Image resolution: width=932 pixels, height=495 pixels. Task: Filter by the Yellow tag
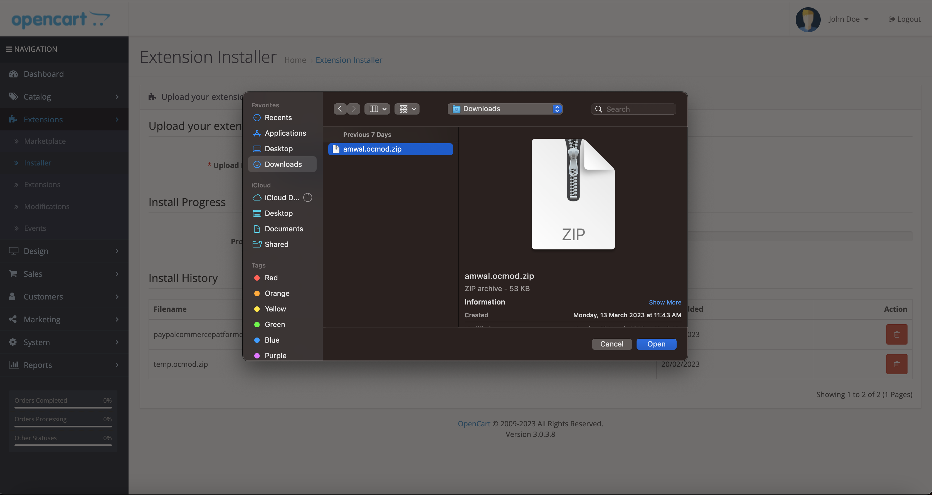282,309
